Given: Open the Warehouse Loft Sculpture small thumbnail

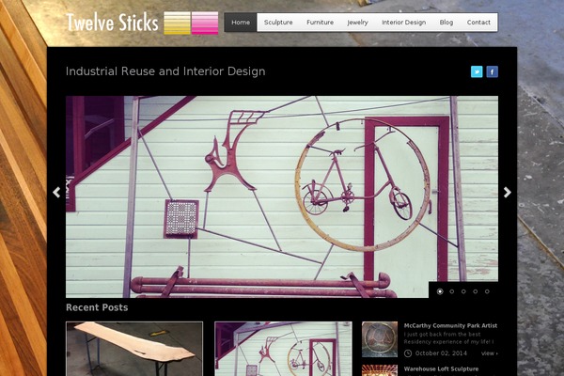Looking at the screenshot, I should [x=380, y=370].
